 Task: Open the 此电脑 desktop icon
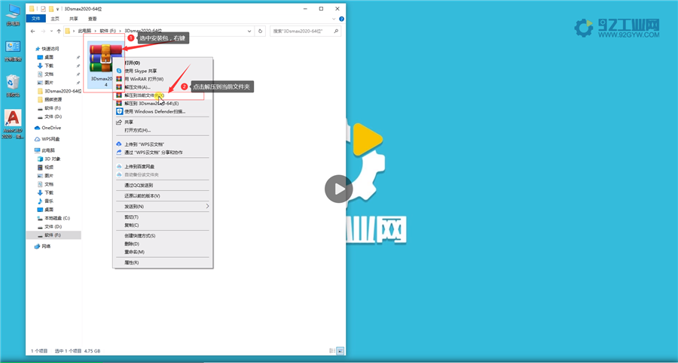click(13, 15)
